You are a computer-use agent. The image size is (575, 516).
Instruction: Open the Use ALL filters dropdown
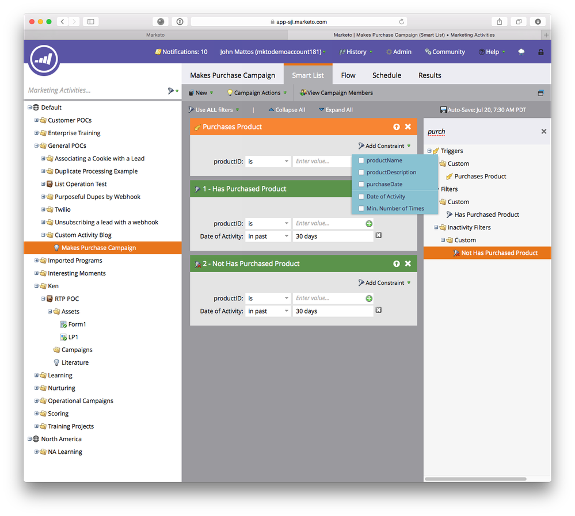tap(214, 109)
